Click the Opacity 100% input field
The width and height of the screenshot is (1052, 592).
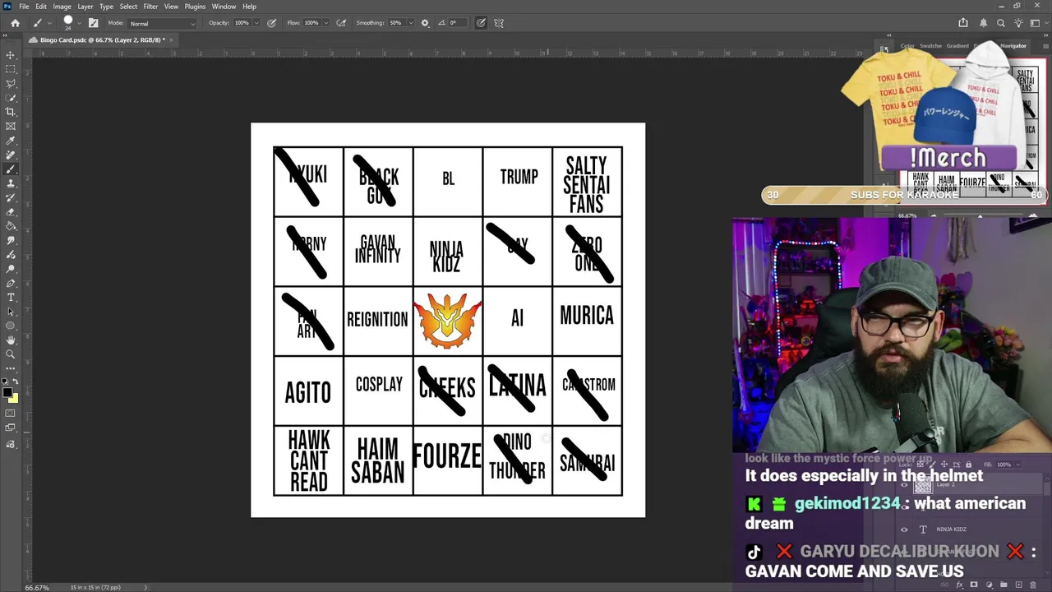click(x=242, y=23)
